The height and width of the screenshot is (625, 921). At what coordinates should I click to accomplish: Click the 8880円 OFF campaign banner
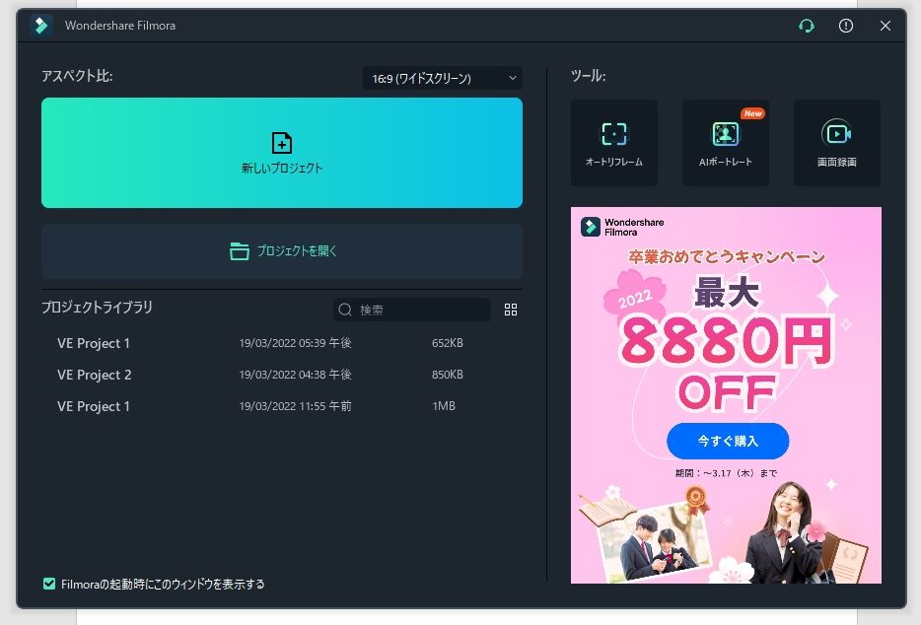726,394
